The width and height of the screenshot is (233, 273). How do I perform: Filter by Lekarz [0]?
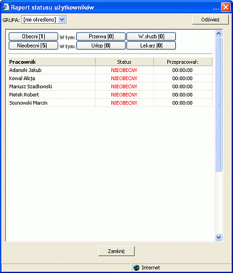(x=151, y=45)
